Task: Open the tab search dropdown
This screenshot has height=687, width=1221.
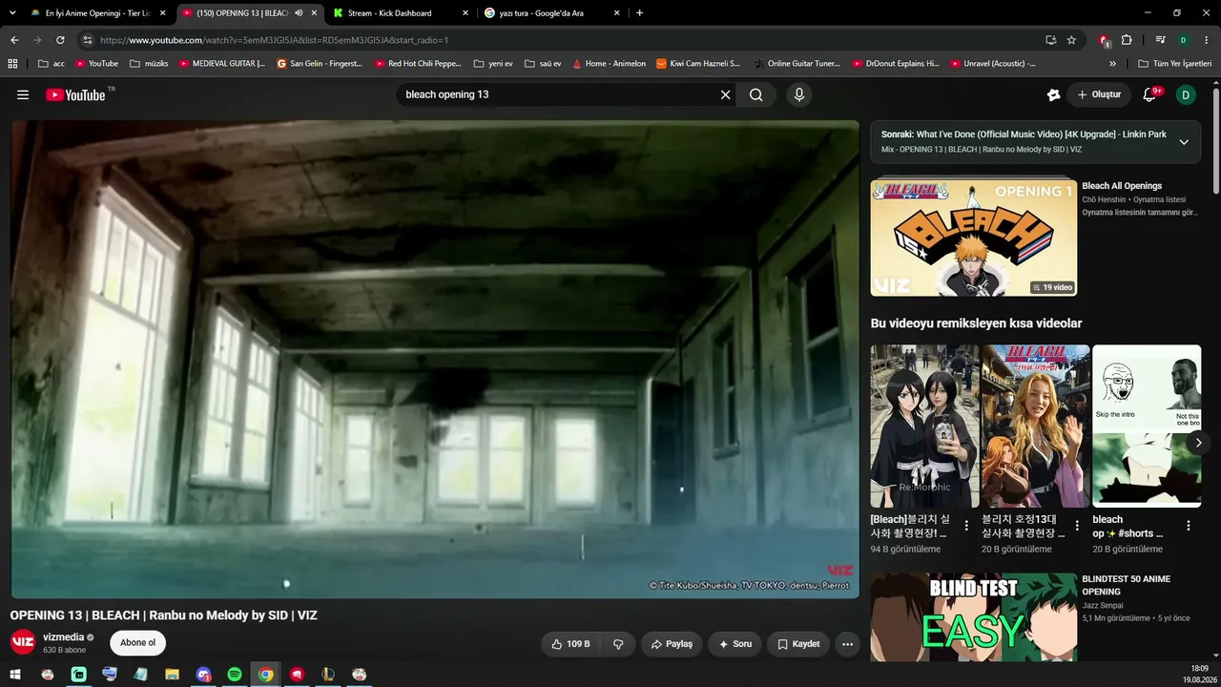Action: click(12, 13)
